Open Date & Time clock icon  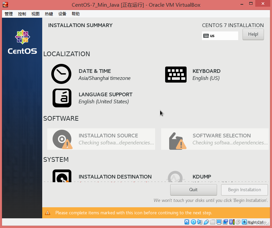pos(61,74)
